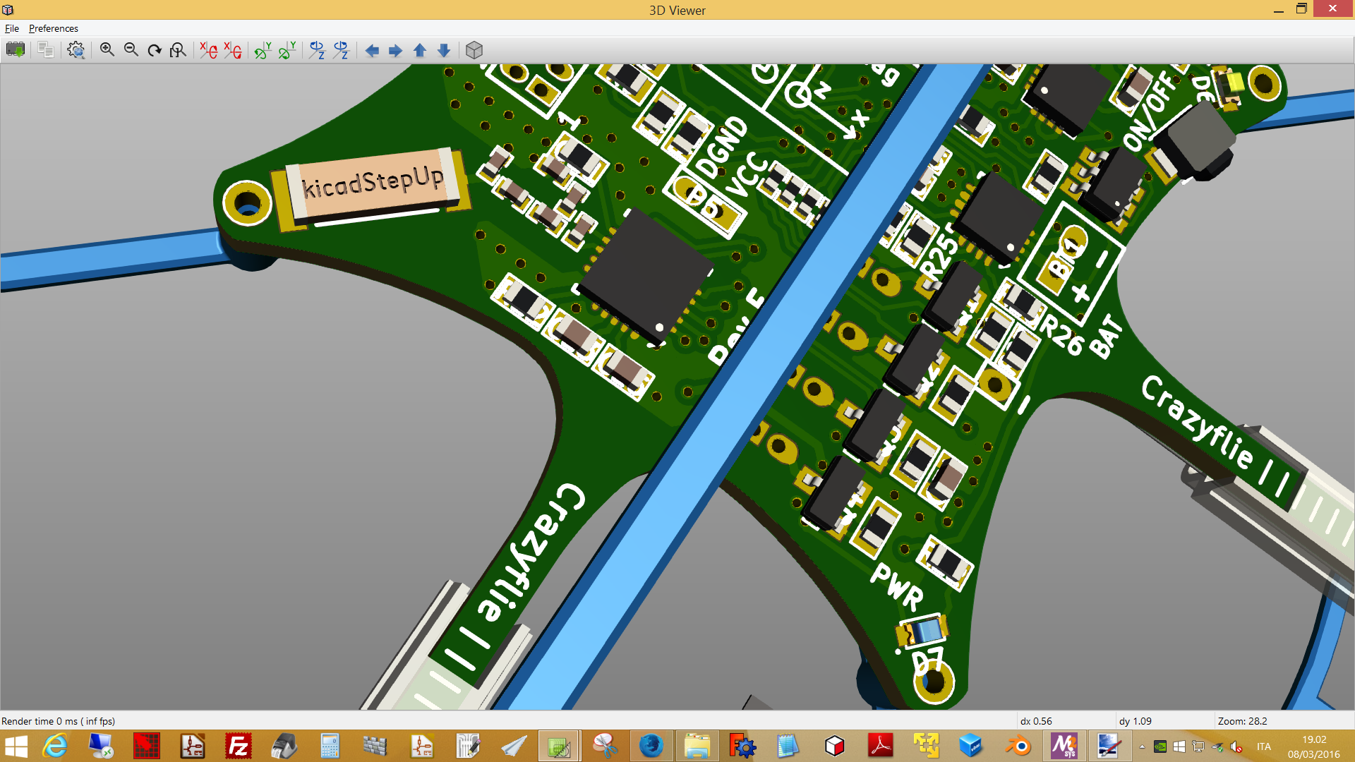Rotate Z with second blue icon
The height and width of the screenshot is (762, 1355).
coord(341,50)
